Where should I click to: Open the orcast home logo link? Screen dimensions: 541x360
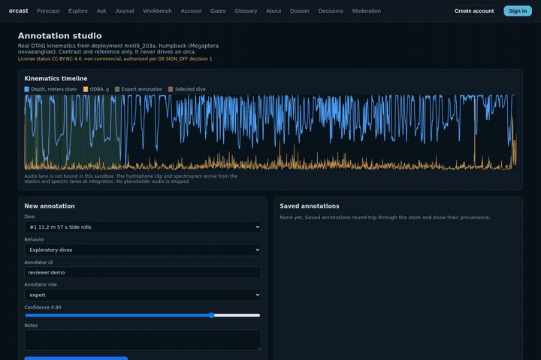pyautogui.click(x=18, y=10)
